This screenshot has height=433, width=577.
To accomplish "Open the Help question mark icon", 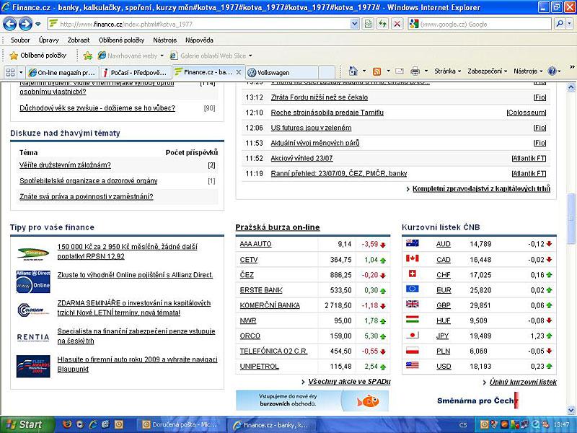I will [x=552, y=71].
